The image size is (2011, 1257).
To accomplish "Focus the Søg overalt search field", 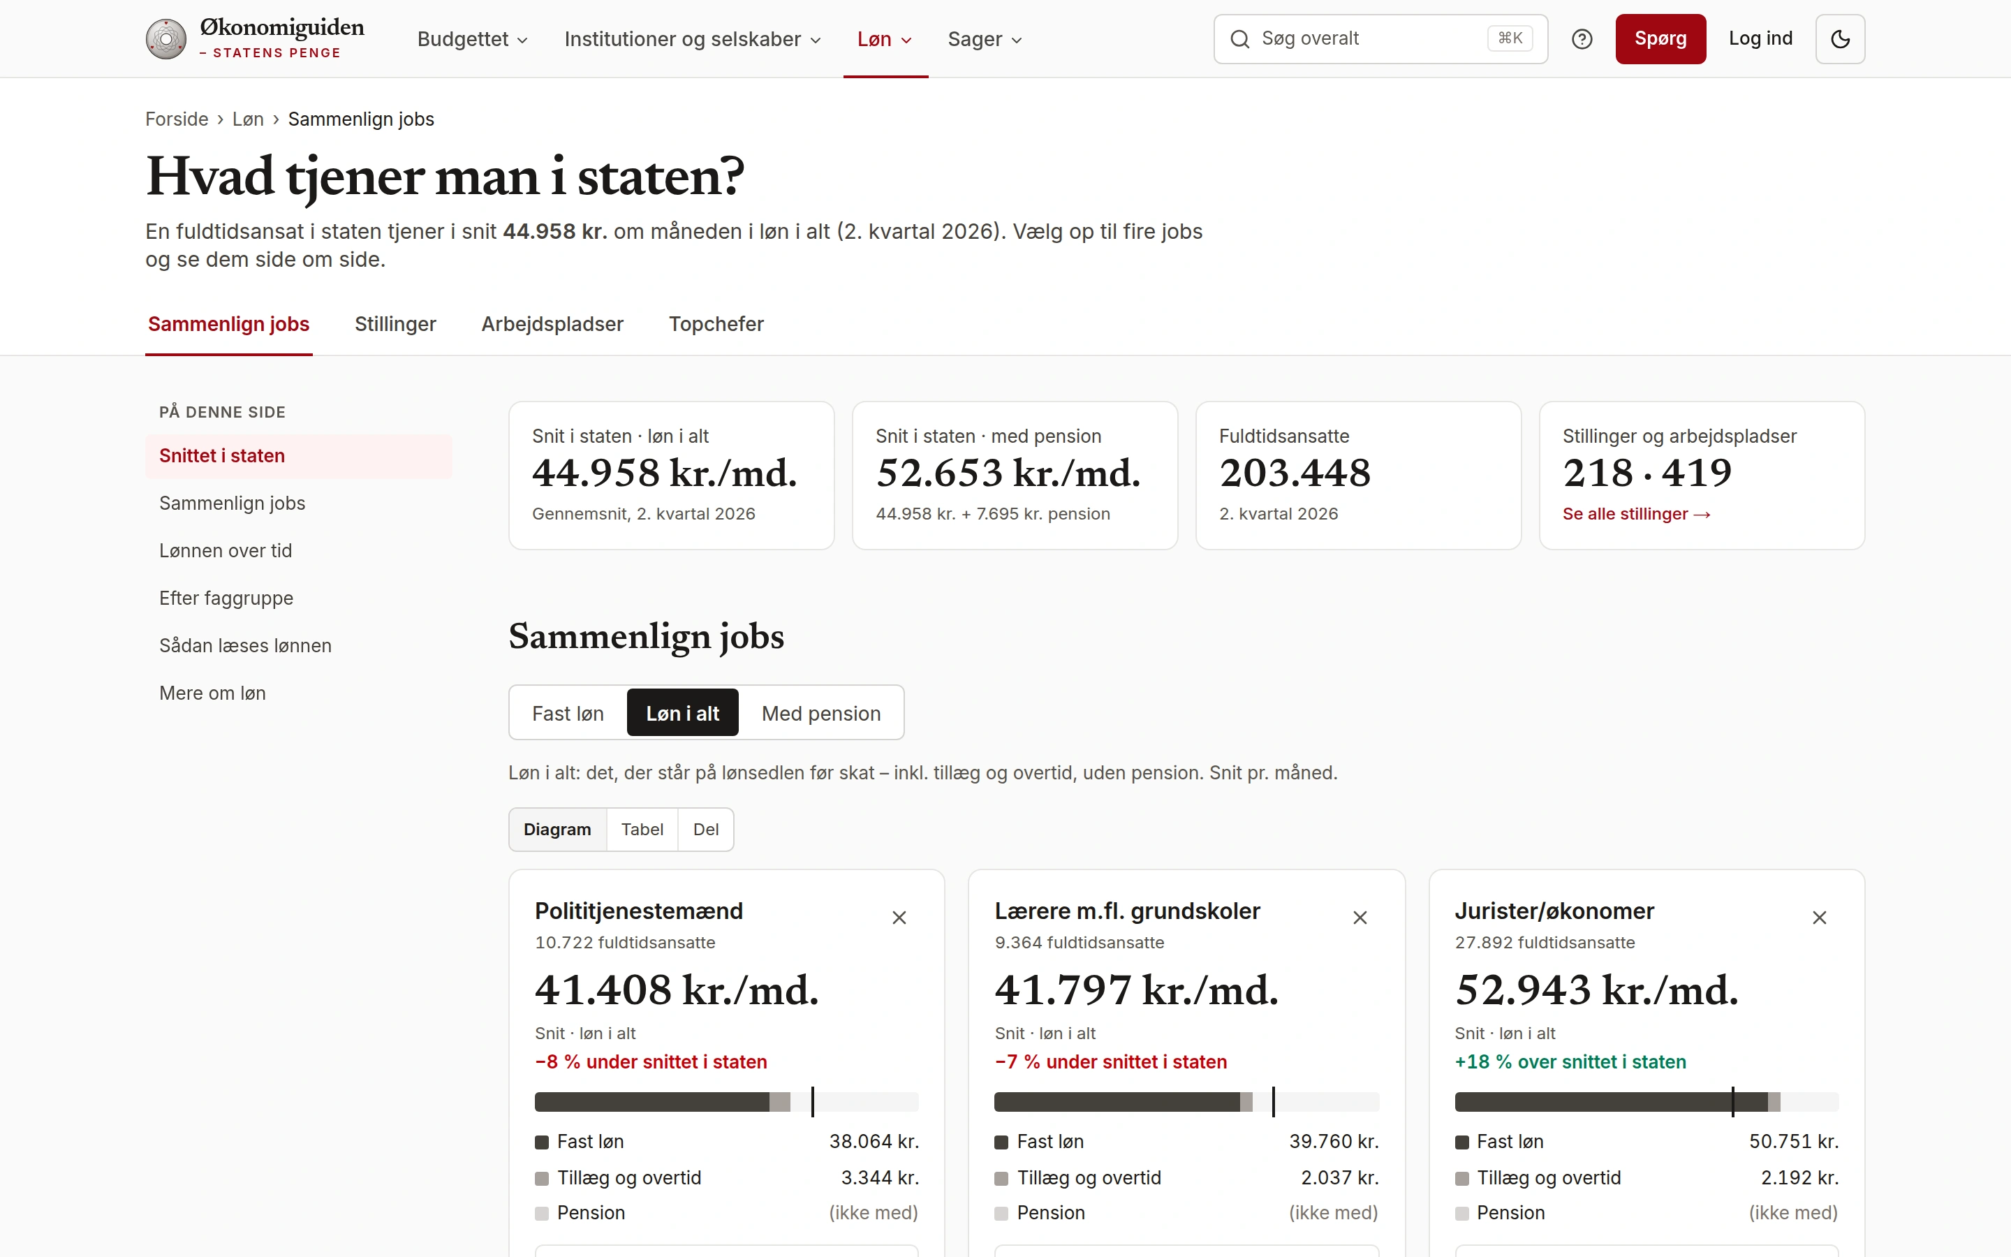I will pyautogui.click(x=1380, y=39).
